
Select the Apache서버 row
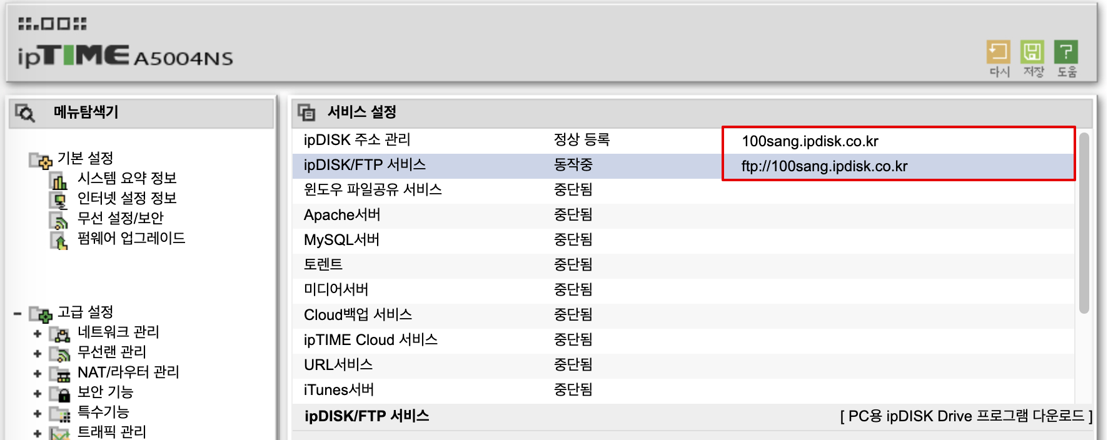tap(683, 216)
